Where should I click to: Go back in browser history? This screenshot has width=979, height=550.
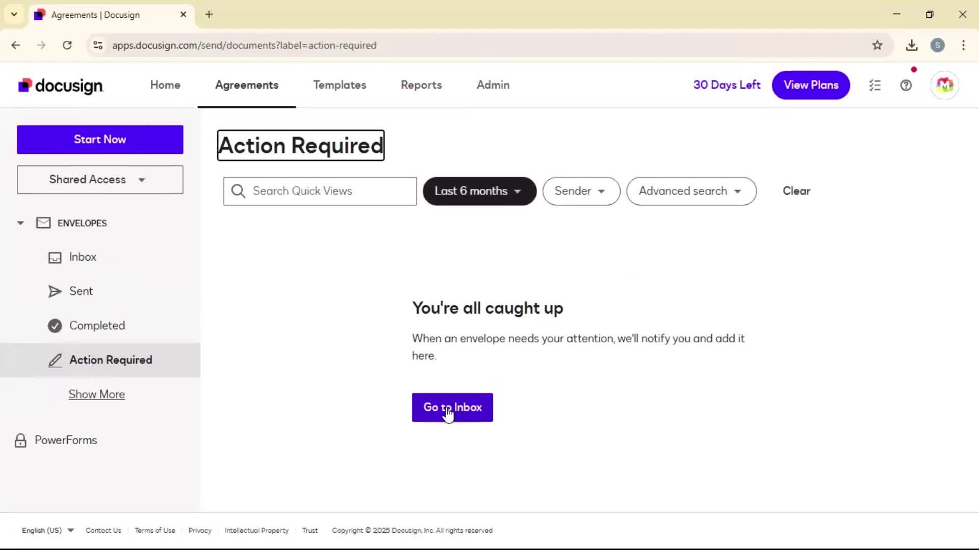(x=16, y=45)
